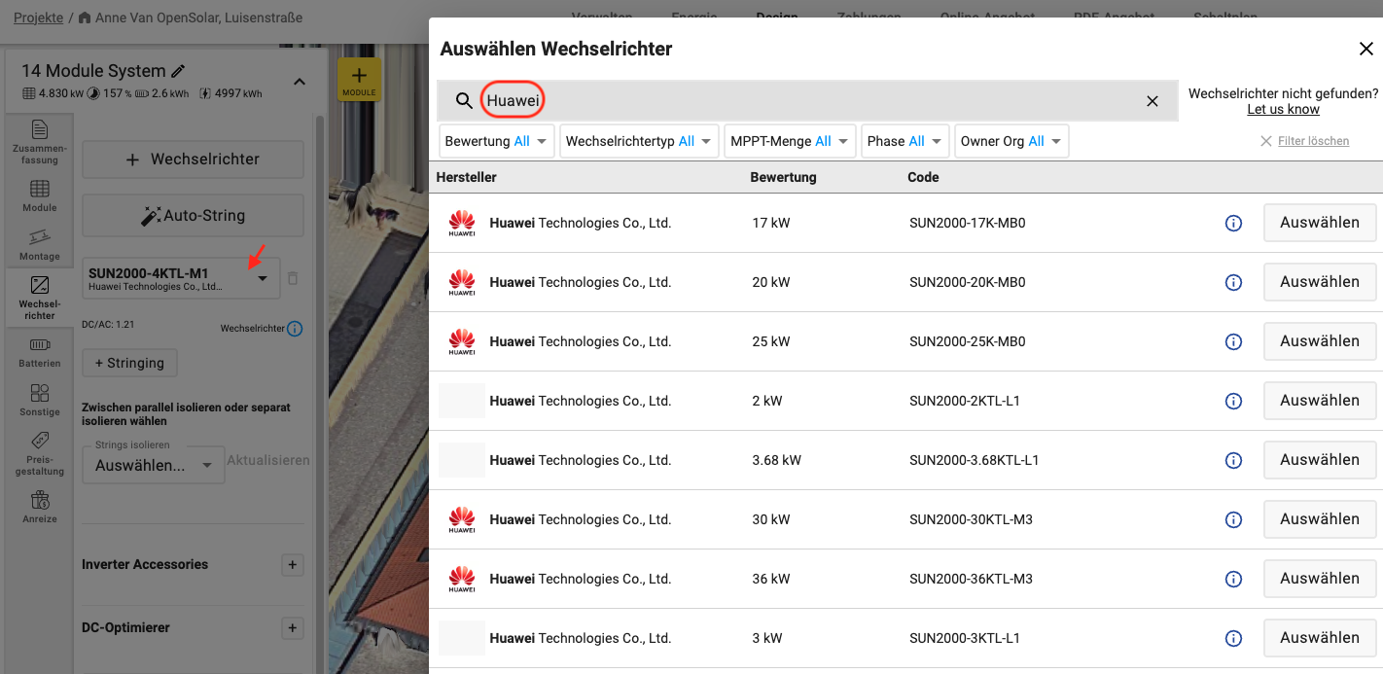The image size is (1383, 674).
Task: Click the 36 kW rating cell
Action: click(x=771, y=579)
